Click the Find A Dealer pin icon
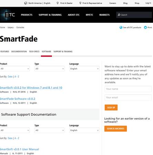Viewport: 153px width, 155px height. click(x=58, y=3)
